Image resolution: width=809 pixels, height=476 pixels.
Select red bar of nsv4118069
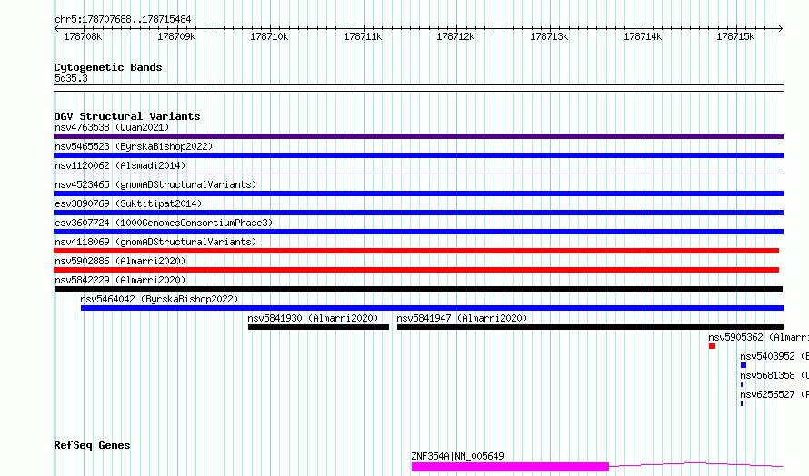pos(416,251)
